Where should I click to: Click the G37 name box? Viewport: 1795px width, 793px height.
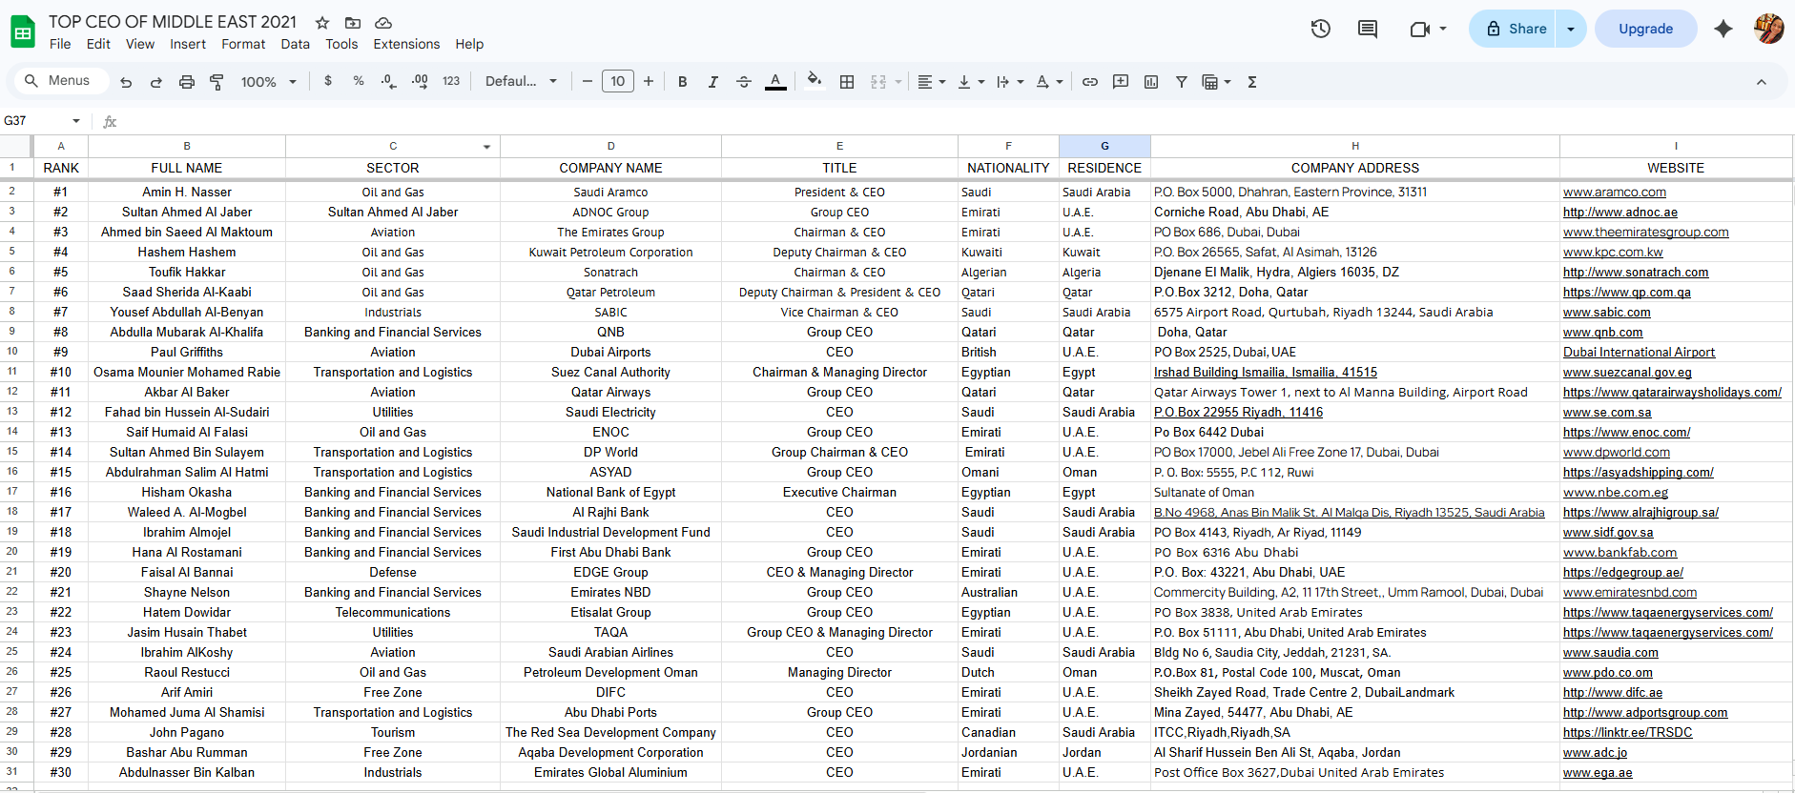tap(34, 121)
